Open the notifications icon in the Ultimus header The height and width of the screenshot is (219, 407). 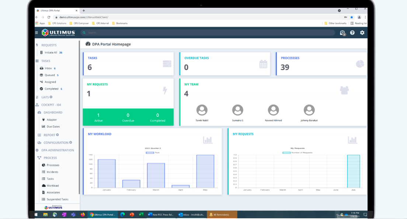pyautogui.click(x=342, y=33)
